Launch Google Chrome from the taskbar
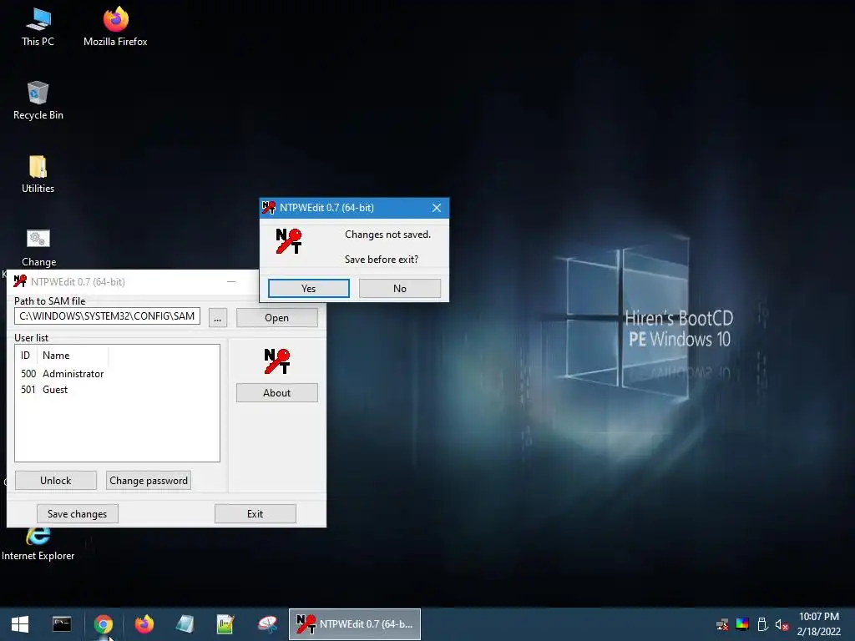Screen dimensions: 855x641 tap(103, 624)
